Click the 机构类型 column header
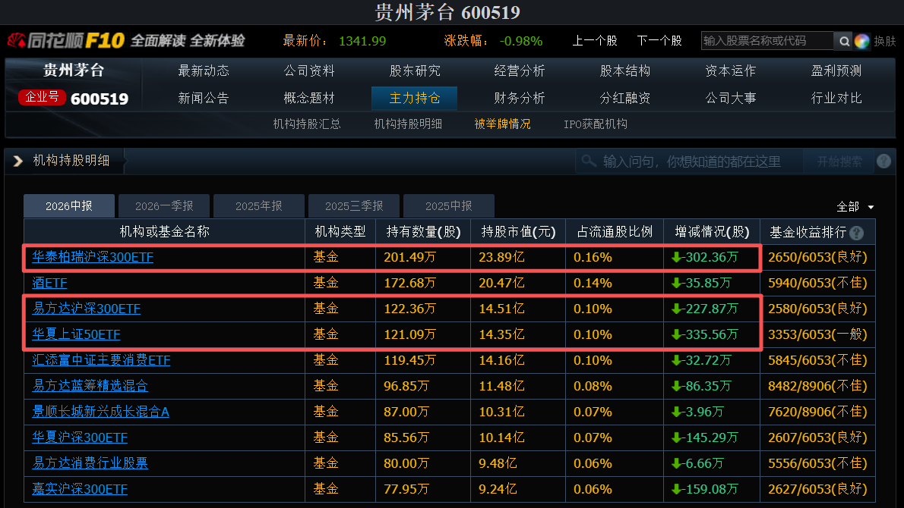This screenshot has width=904, height=508. click(340, 232)
